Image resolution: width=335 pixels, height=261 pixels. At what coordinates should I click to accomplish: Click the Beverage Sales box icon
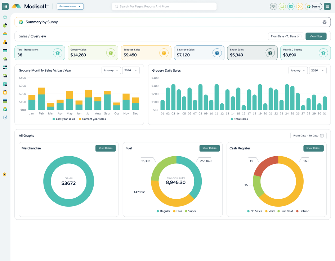pos(217,53)
